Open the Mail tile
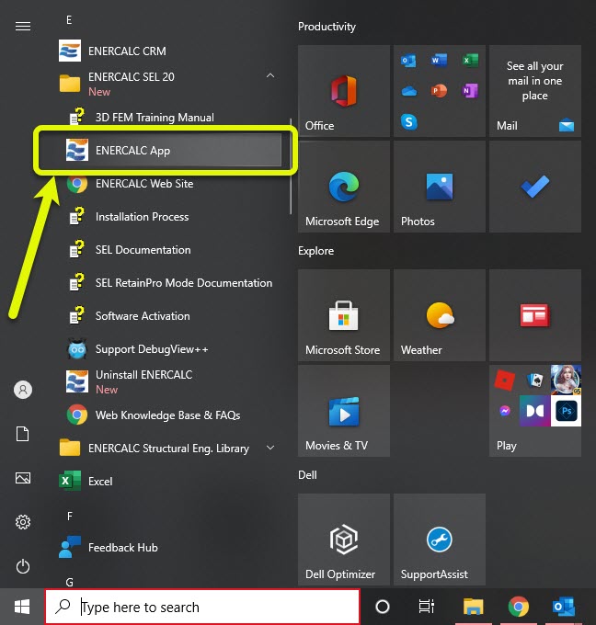The width and height of the screenshot is (596, 625). [x=535, y=91]
